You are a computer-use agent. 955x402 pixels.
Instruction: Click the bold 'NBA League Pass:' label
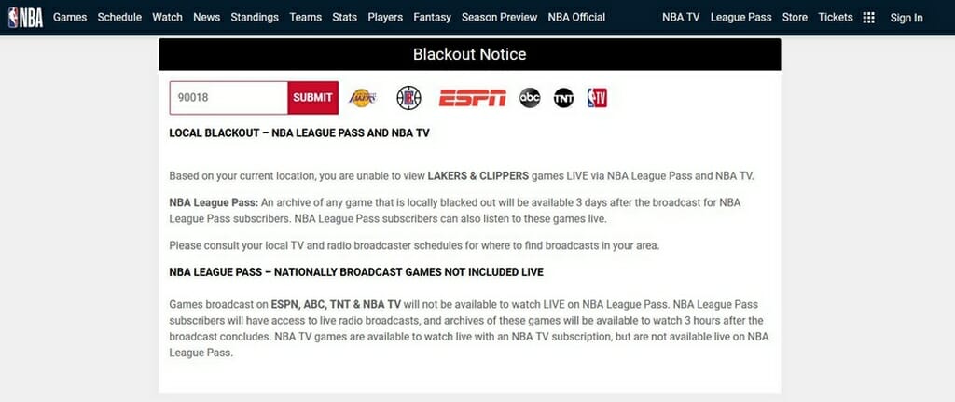pos(214,202)
